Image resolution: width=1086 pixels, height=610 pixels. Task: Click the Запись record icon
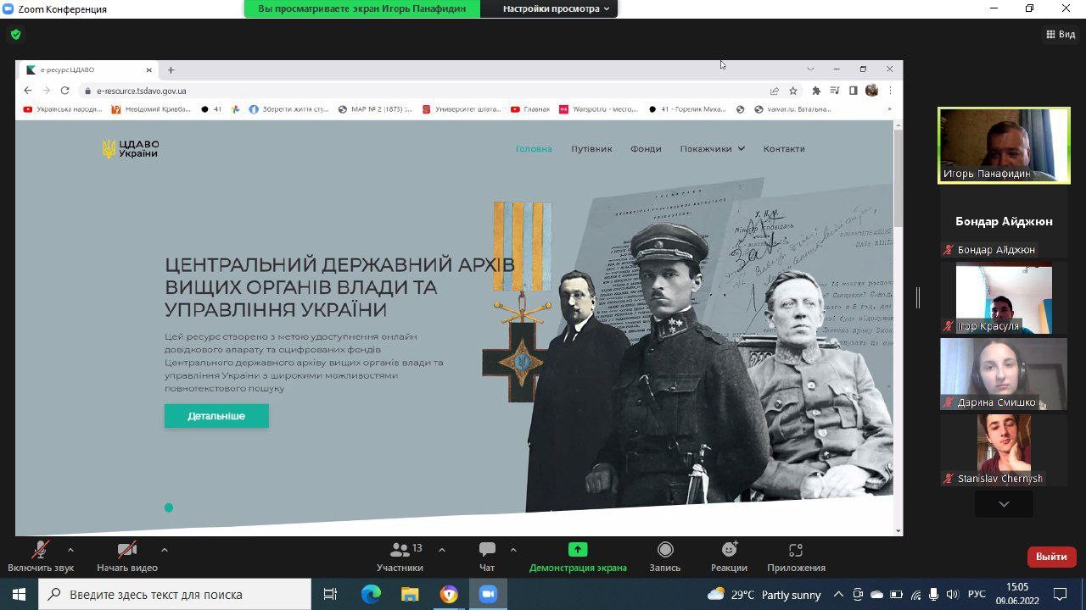665,550
